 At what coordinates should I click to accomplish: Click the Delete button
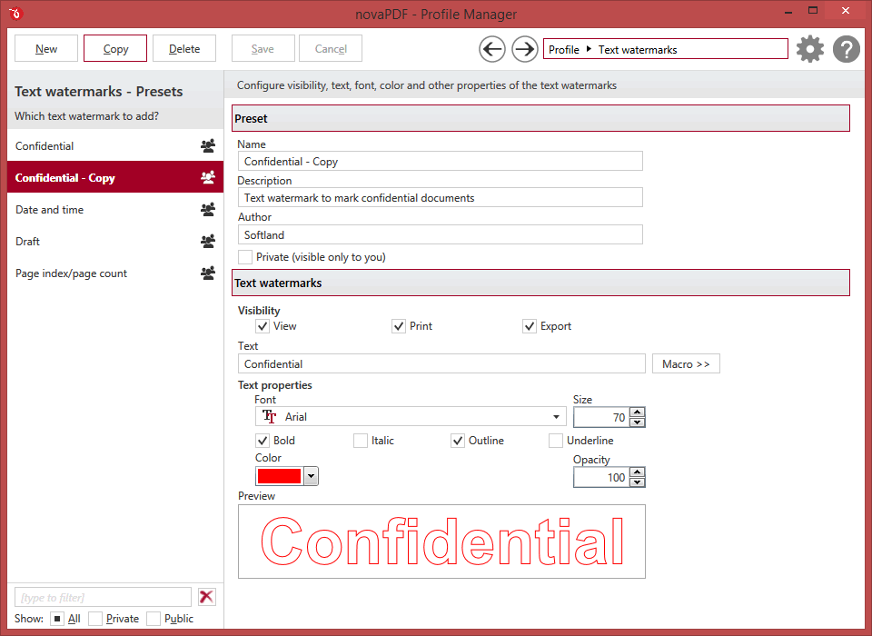(x=184, y=49)
